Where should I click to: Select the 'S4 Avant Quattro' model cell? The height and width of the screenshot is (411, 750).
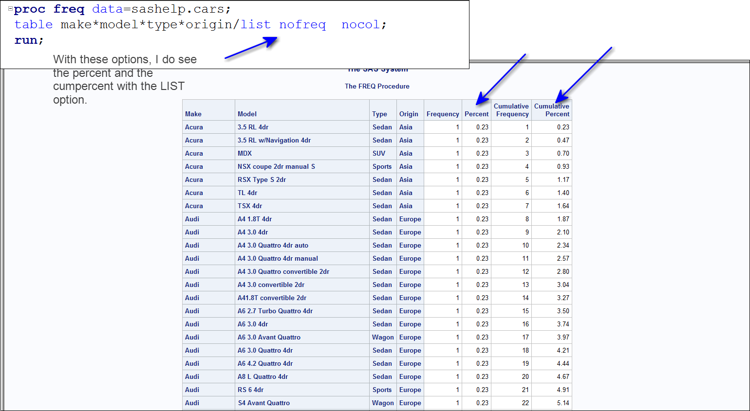263,403
